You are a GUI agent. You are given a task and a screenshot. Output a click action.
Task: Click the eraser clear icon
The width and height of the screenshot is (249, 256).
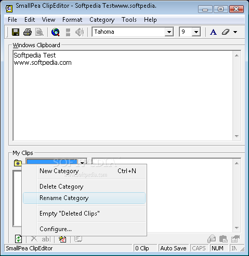226,32
